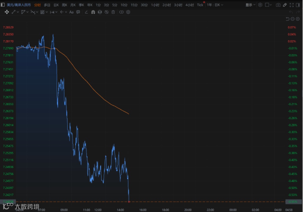Reset chart zoom with the curved-arrow icon
Image resolution: width=303 pixels, height=212 pixels.
287,19
